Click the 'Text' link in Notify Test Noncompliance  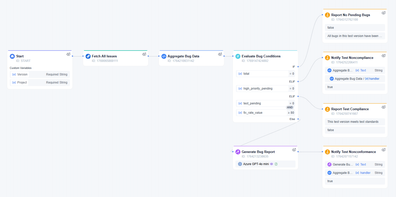(363, 70)
